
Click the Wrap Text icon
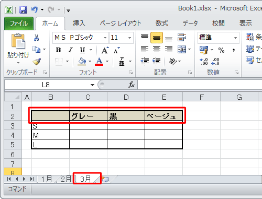182,38
